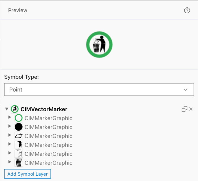This screenshot has height=181, width=198.
Task: Expand the trash bin CIMMarkerGraphic row
Action: point(10,162)
